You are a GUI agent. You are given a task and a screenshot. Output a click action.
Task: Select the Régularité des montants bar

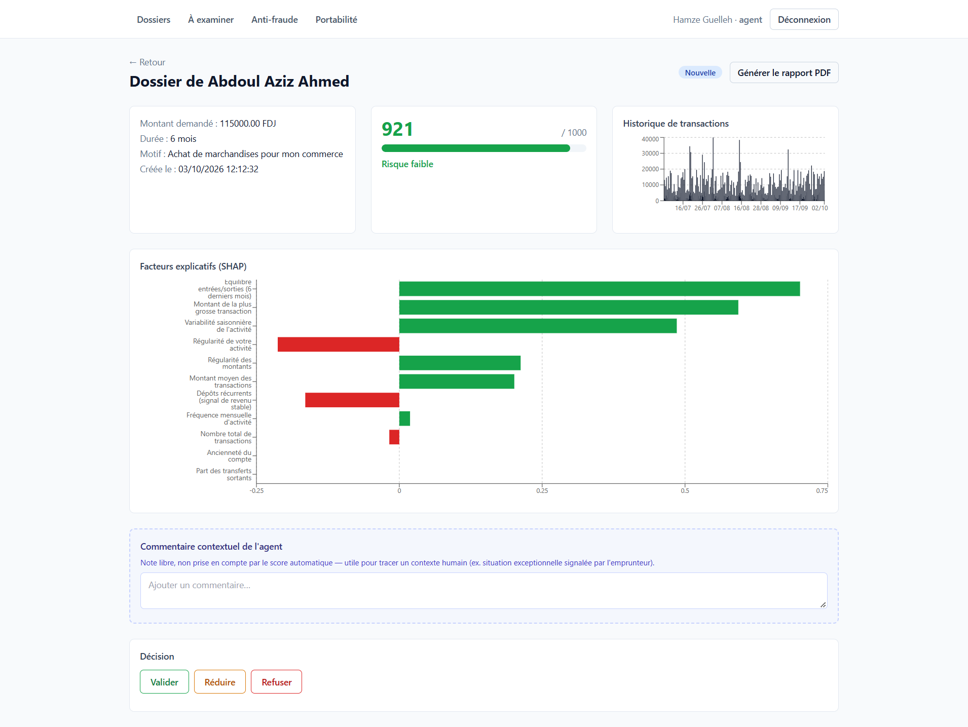coord(460,363)
